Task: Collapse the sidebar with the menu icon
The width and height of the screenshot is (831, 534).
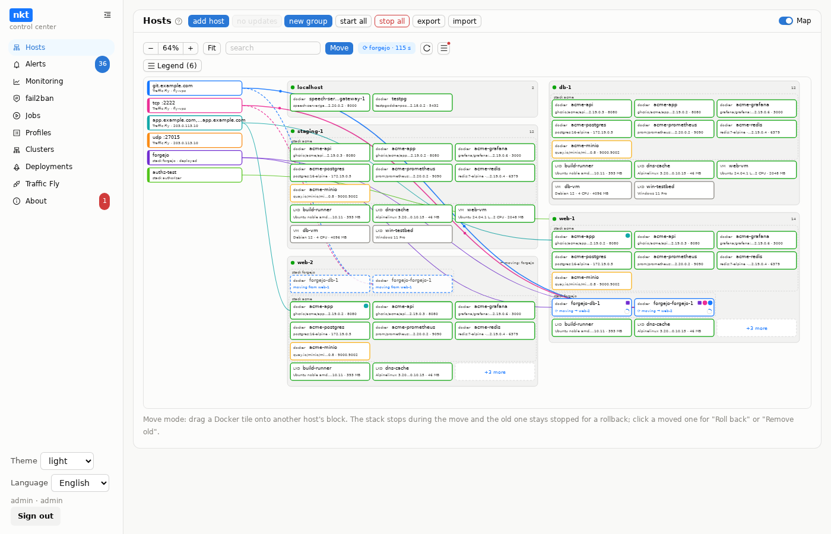Action: (x=107, y=15)
